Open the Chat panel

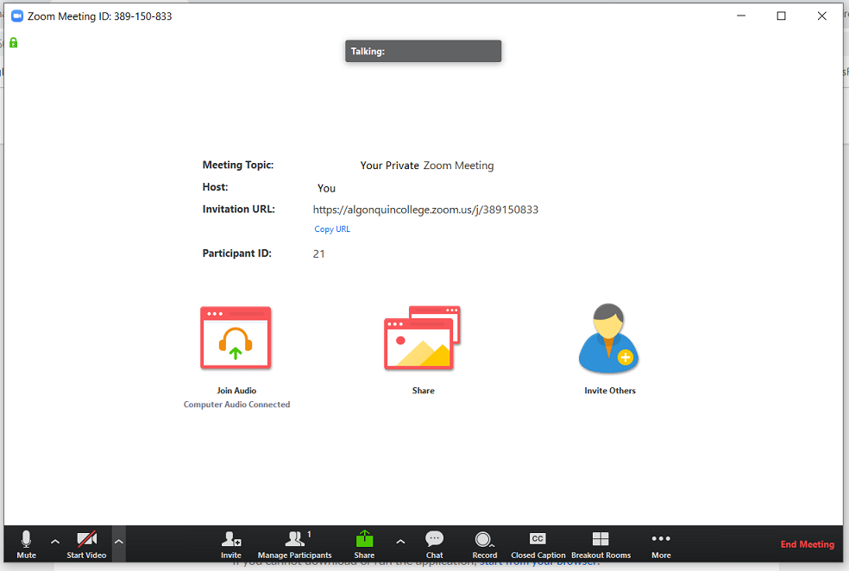(434, 542)
